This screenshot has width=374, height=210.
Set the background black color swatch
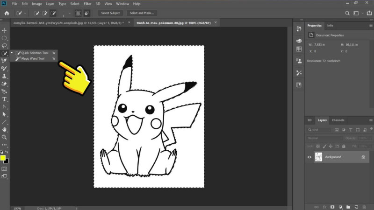point(7,161)
